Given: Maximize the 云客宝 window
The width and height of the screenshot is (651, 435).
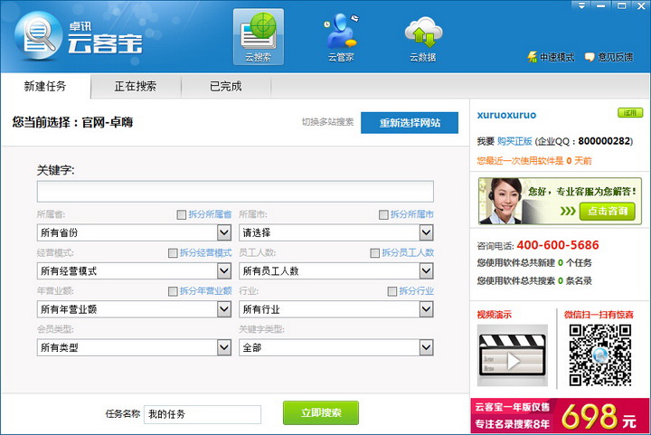Looking at the screenshot, I should [621, 5].
